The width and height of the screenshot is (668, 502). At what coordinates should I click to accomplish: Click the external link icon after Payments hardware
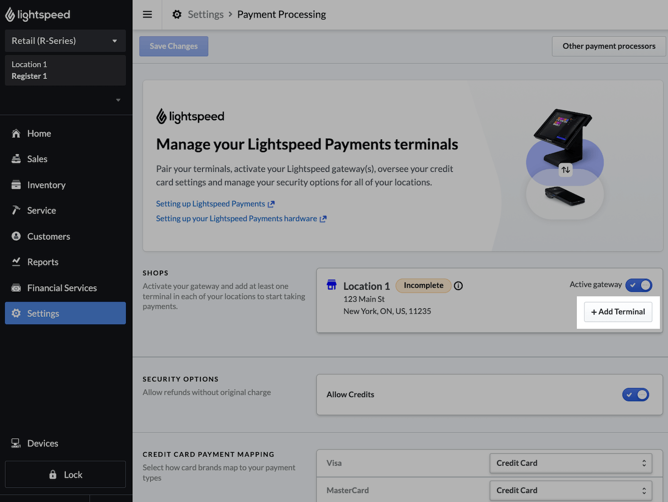coord(323,219)
